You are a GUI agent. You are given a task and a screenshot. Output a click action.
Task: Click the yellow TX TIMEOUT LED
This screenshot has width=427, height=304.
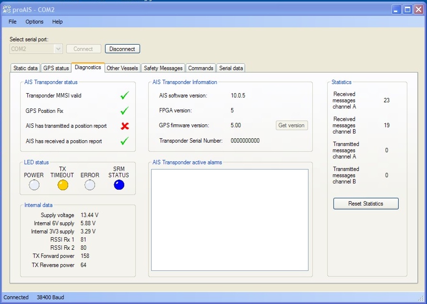pyautogui.click(x=63, y=185)
